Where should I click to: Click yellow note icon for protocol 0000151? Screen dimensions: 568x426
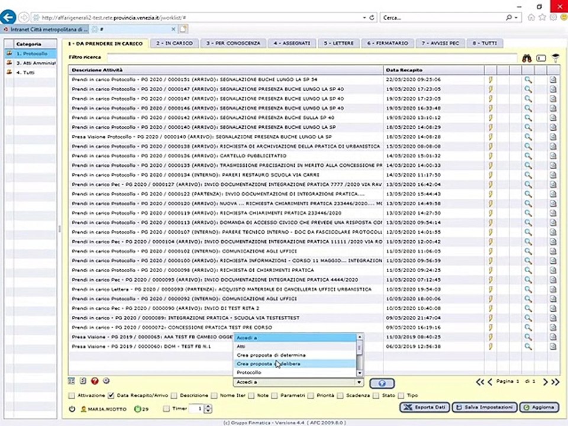pyautogui.click(x=490, y=80)
